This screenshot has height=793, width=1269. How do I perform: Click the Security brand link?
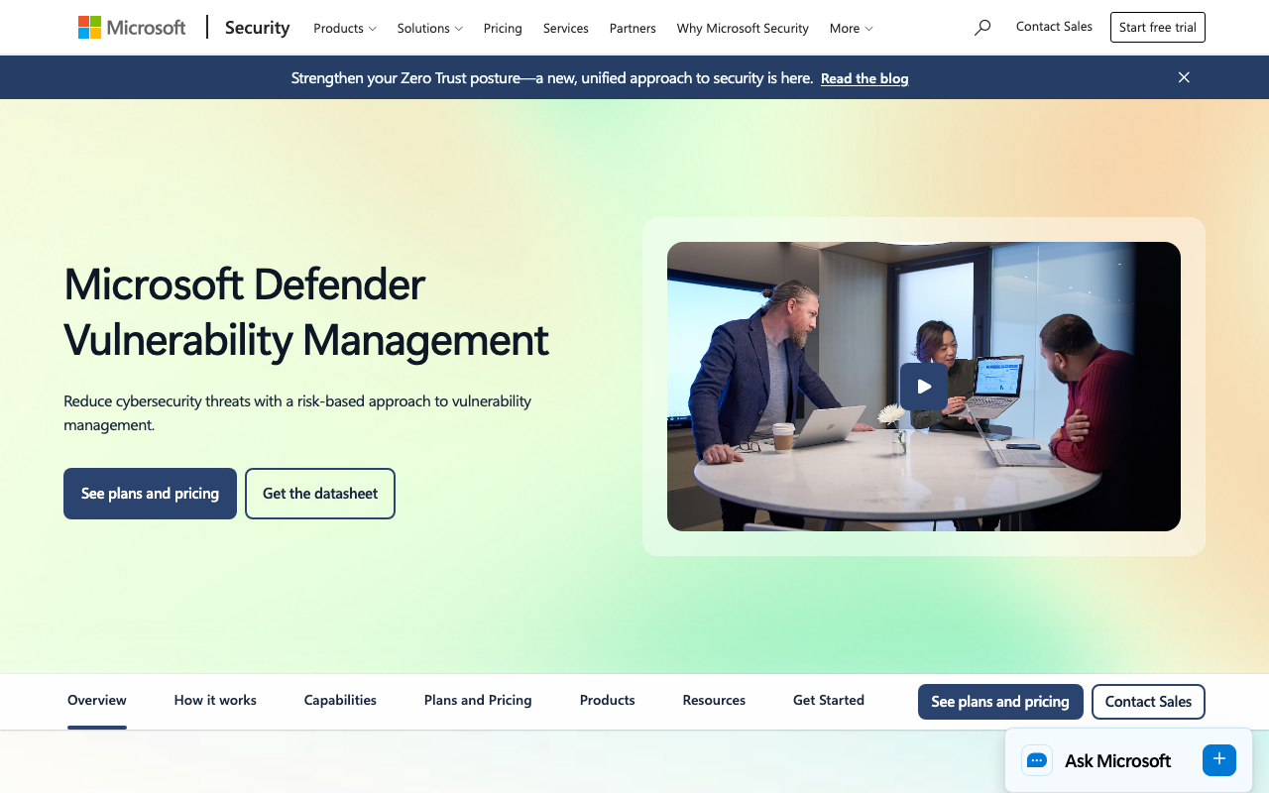(258, 28)
